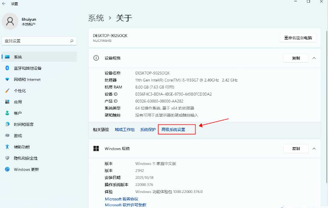
Task: Open 时间和语言 settings page
Action: (x=39, y=124)
